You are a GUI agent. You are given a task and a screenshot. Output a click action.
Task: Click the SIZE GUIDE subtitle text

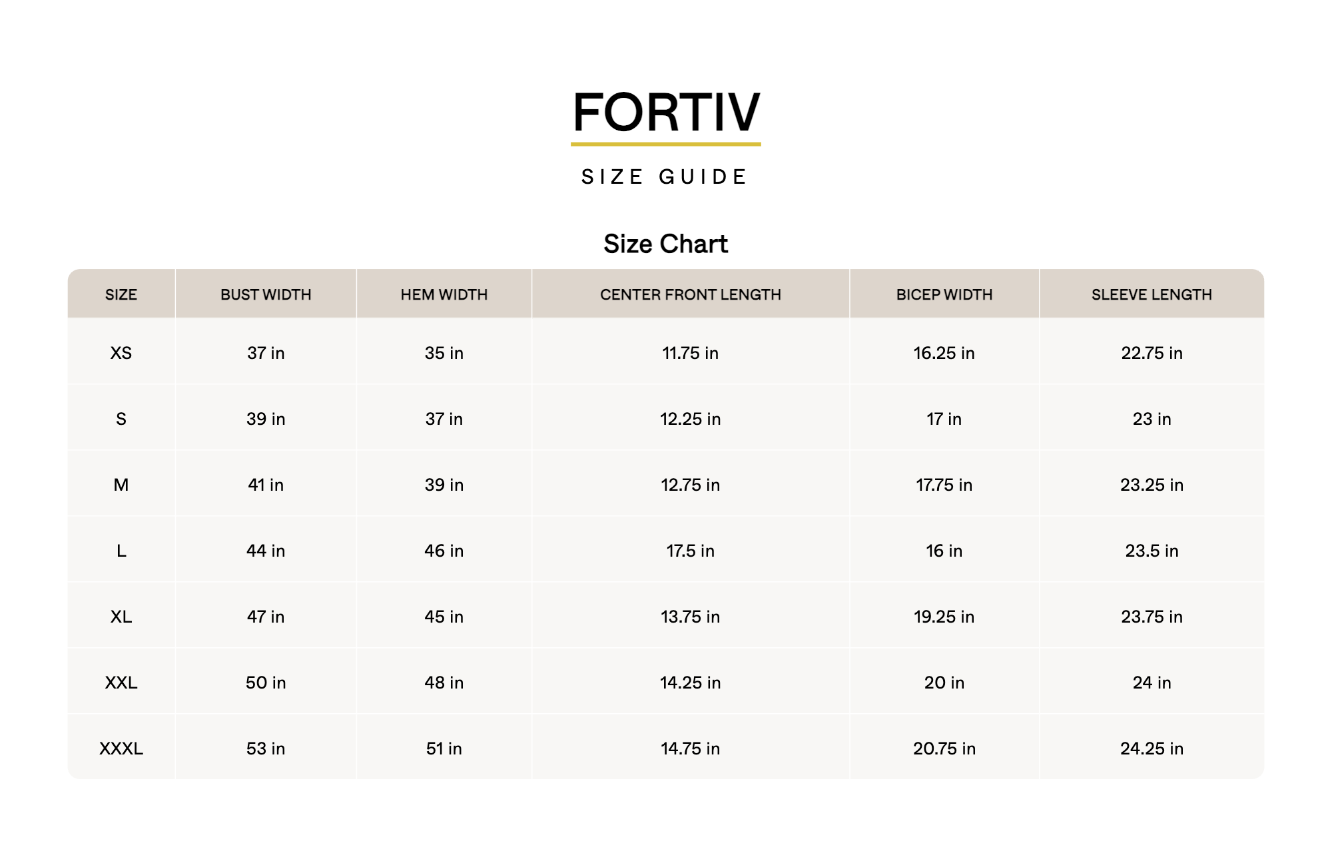tap(665, 177)
